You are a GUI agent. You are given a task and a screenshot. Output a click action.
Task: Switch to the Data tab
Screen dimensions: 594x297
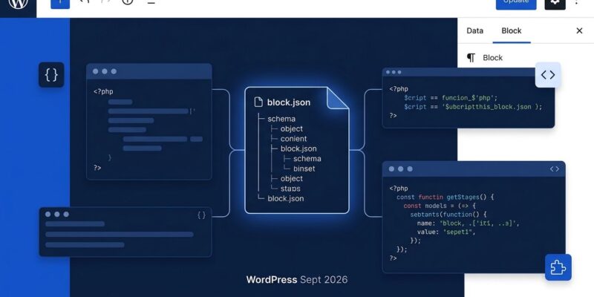tap(474, 30)
